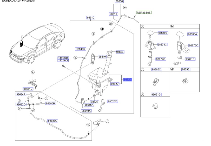Select the nozzle cover drawing beside 98680B
The width and height of the screenshot is (211, 146).
[x=151, y=35]
